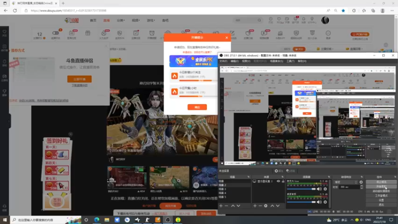Expand the 分类 nav dropdown

120,20
